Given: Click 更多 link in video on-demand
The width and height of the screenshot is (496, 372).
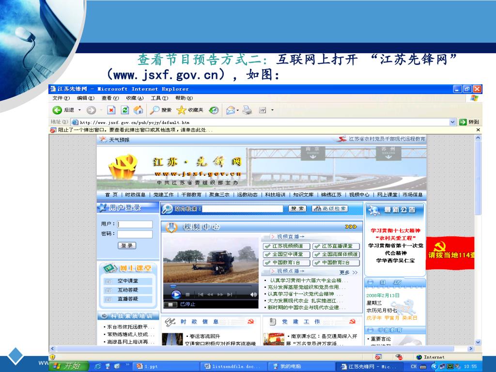Looking at the screenshot, I should (x=348, y=272).
